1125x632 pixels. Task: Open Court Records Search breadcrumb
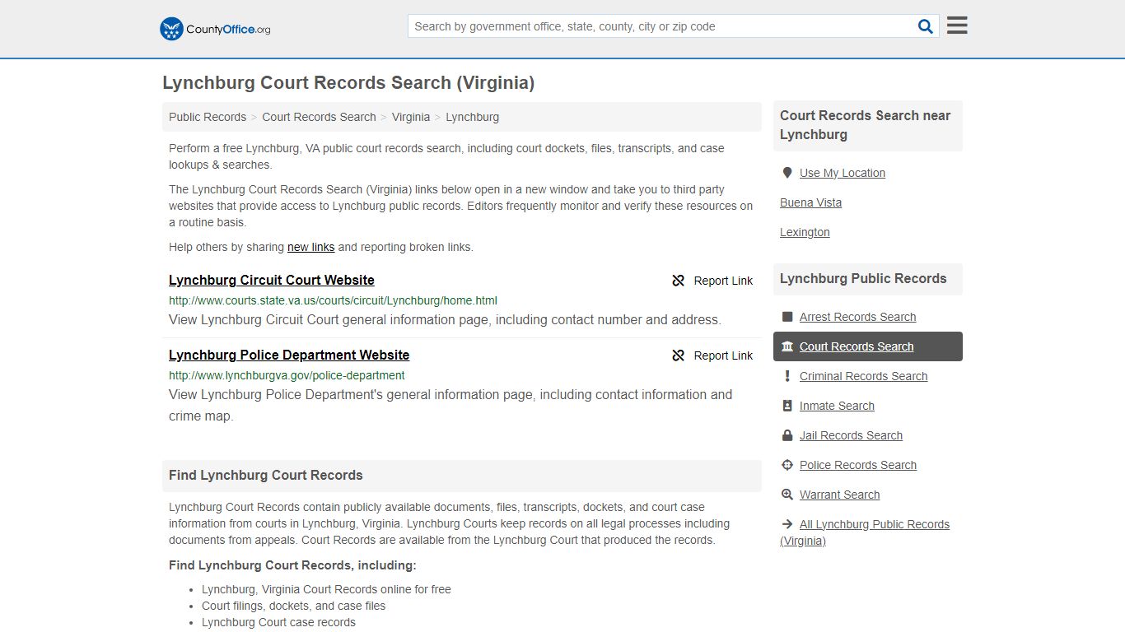[319, 117]
